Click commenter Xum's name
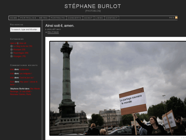The image size is (186, 140). point(12,82)
